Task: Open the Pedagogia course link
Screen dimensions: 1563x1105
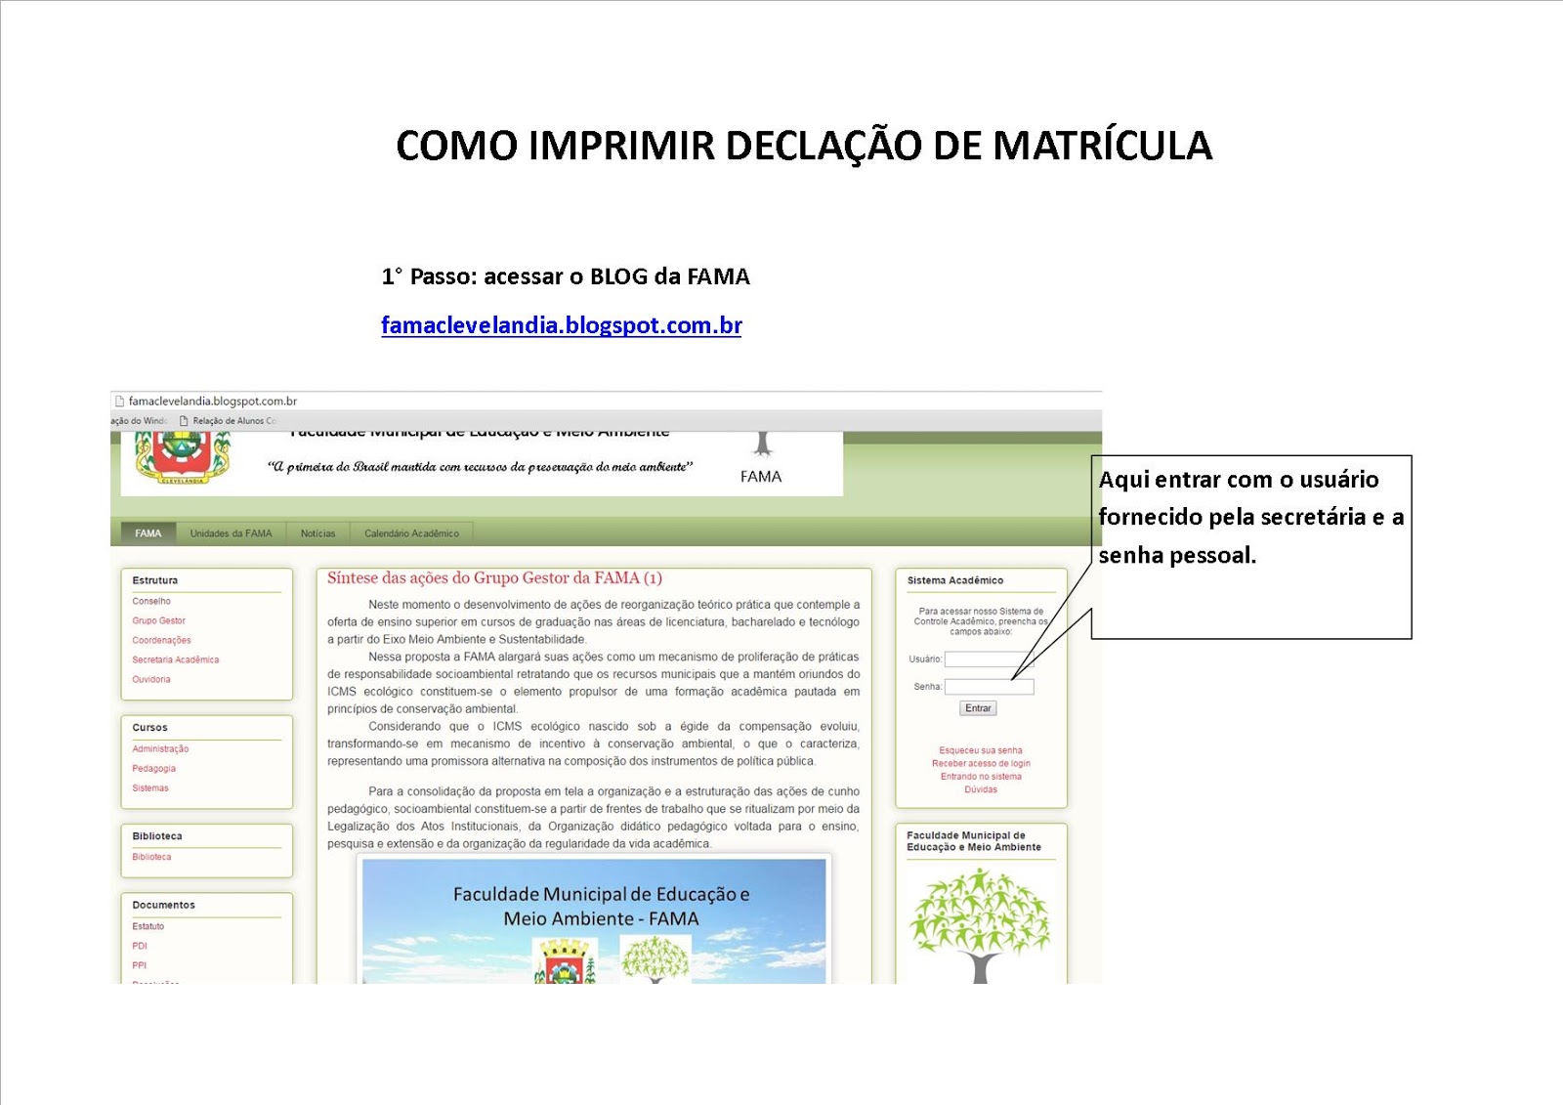Action: tap(154, 768)
